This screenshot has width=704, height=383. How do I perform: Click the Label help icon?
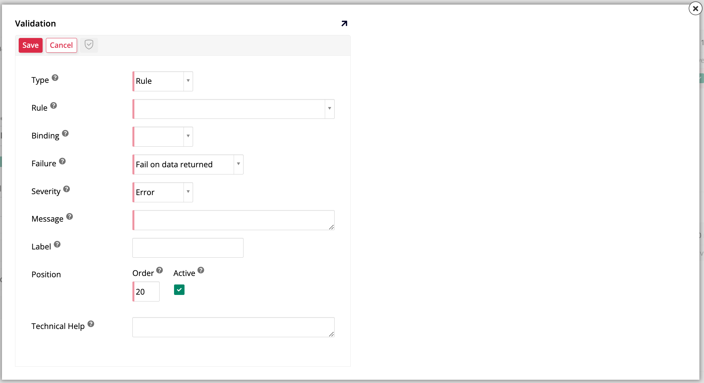click(57, 244)
